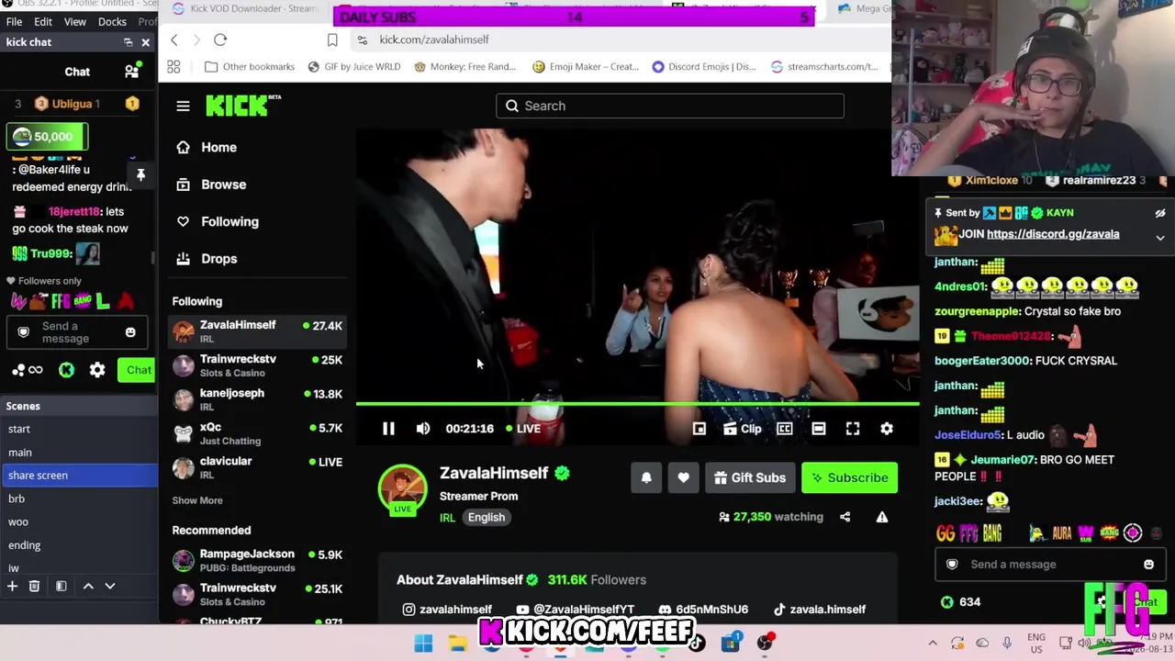Open emoji picker in stream chat

coord(1148,565)
